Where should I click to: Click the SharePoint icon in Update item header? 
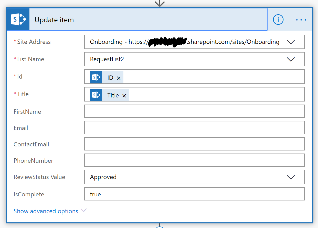tap(18, 20)
